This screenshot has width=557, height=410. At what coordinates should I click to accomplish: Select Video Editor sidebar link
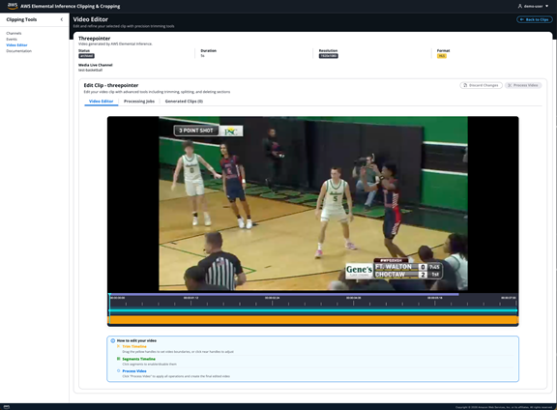[x=16, y=45]
